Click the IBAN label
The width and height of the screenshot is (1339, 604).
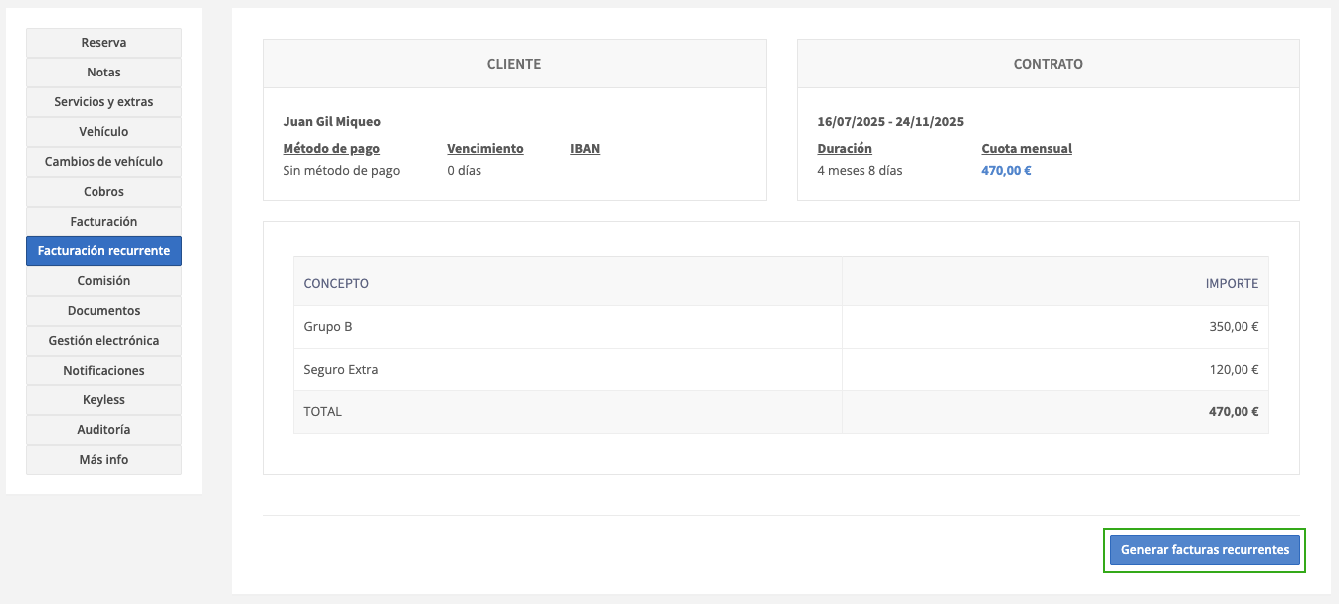click(x=585, y=149)
